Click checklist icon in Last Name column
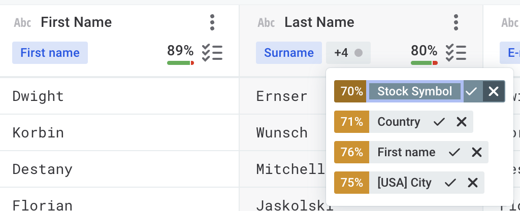 click(x=456, y=53)
